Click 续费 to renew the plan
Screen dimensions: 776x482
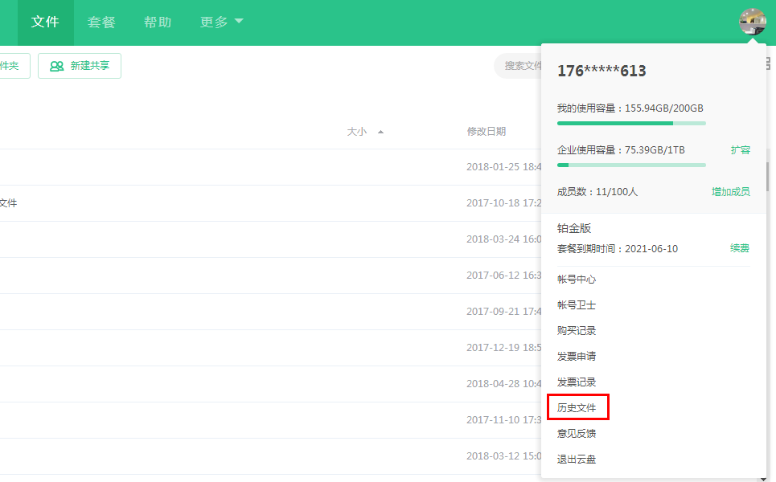coord(739,248)
